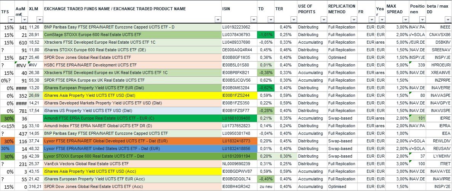
Task: Open the TD column filter dropdown
Action: [x=270, y=19]
